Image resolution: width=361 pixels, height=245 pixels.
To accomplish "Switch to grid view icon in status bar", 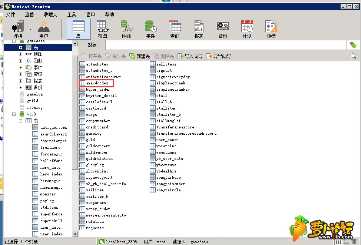I will [338, 242].
